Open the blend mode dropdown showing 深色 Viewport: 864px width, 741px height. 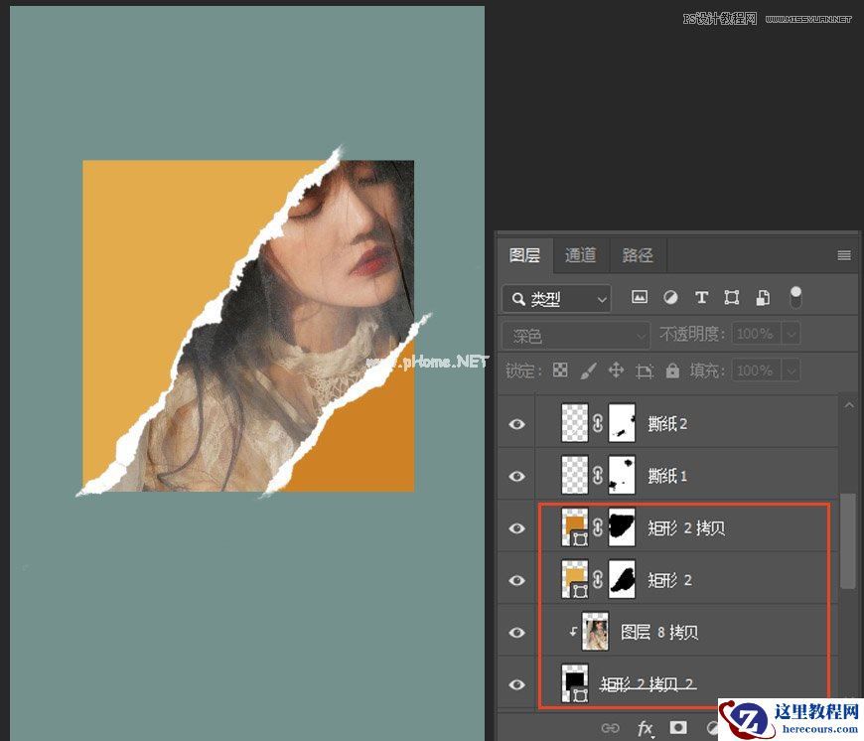(x=576, y=334)
